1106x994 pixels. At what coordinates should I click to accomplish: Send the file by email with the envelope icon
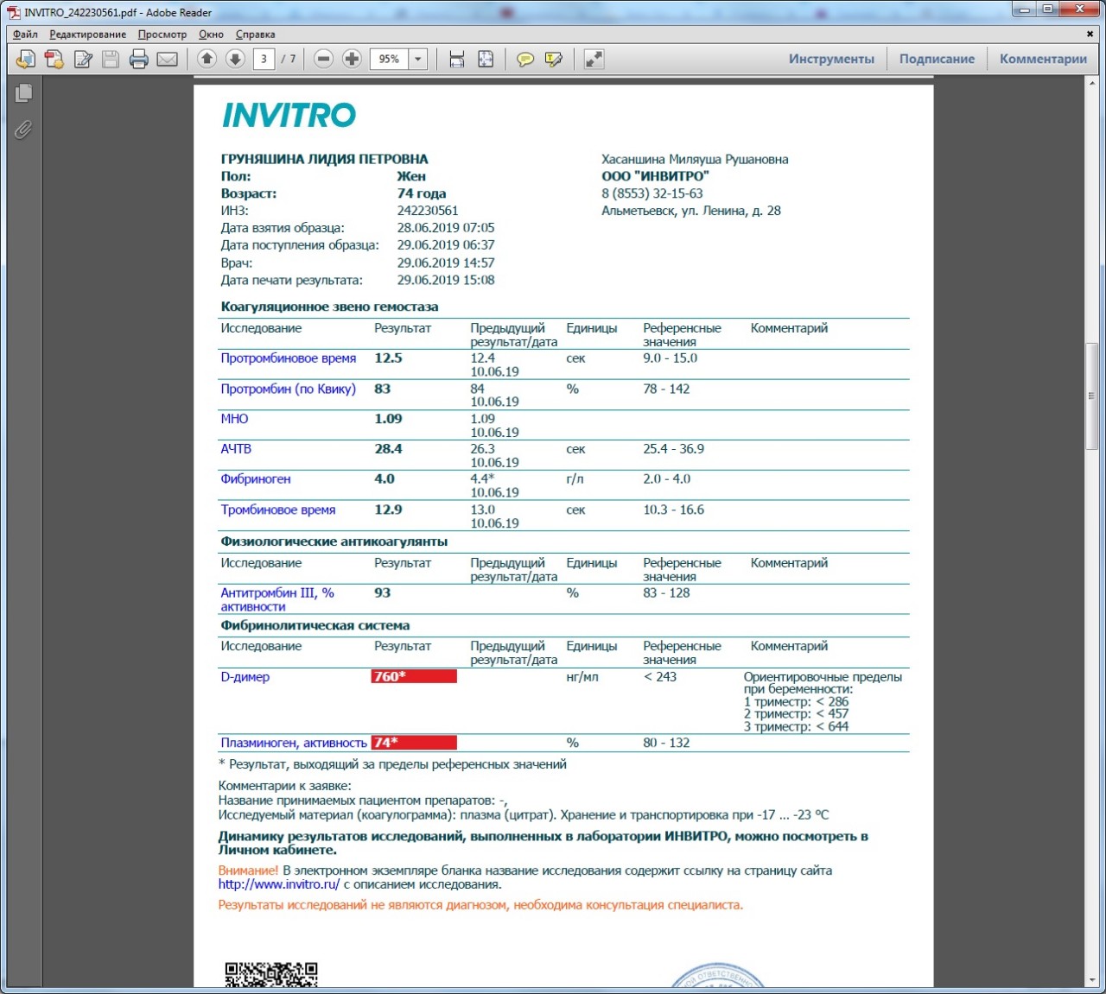pos(167,59)
